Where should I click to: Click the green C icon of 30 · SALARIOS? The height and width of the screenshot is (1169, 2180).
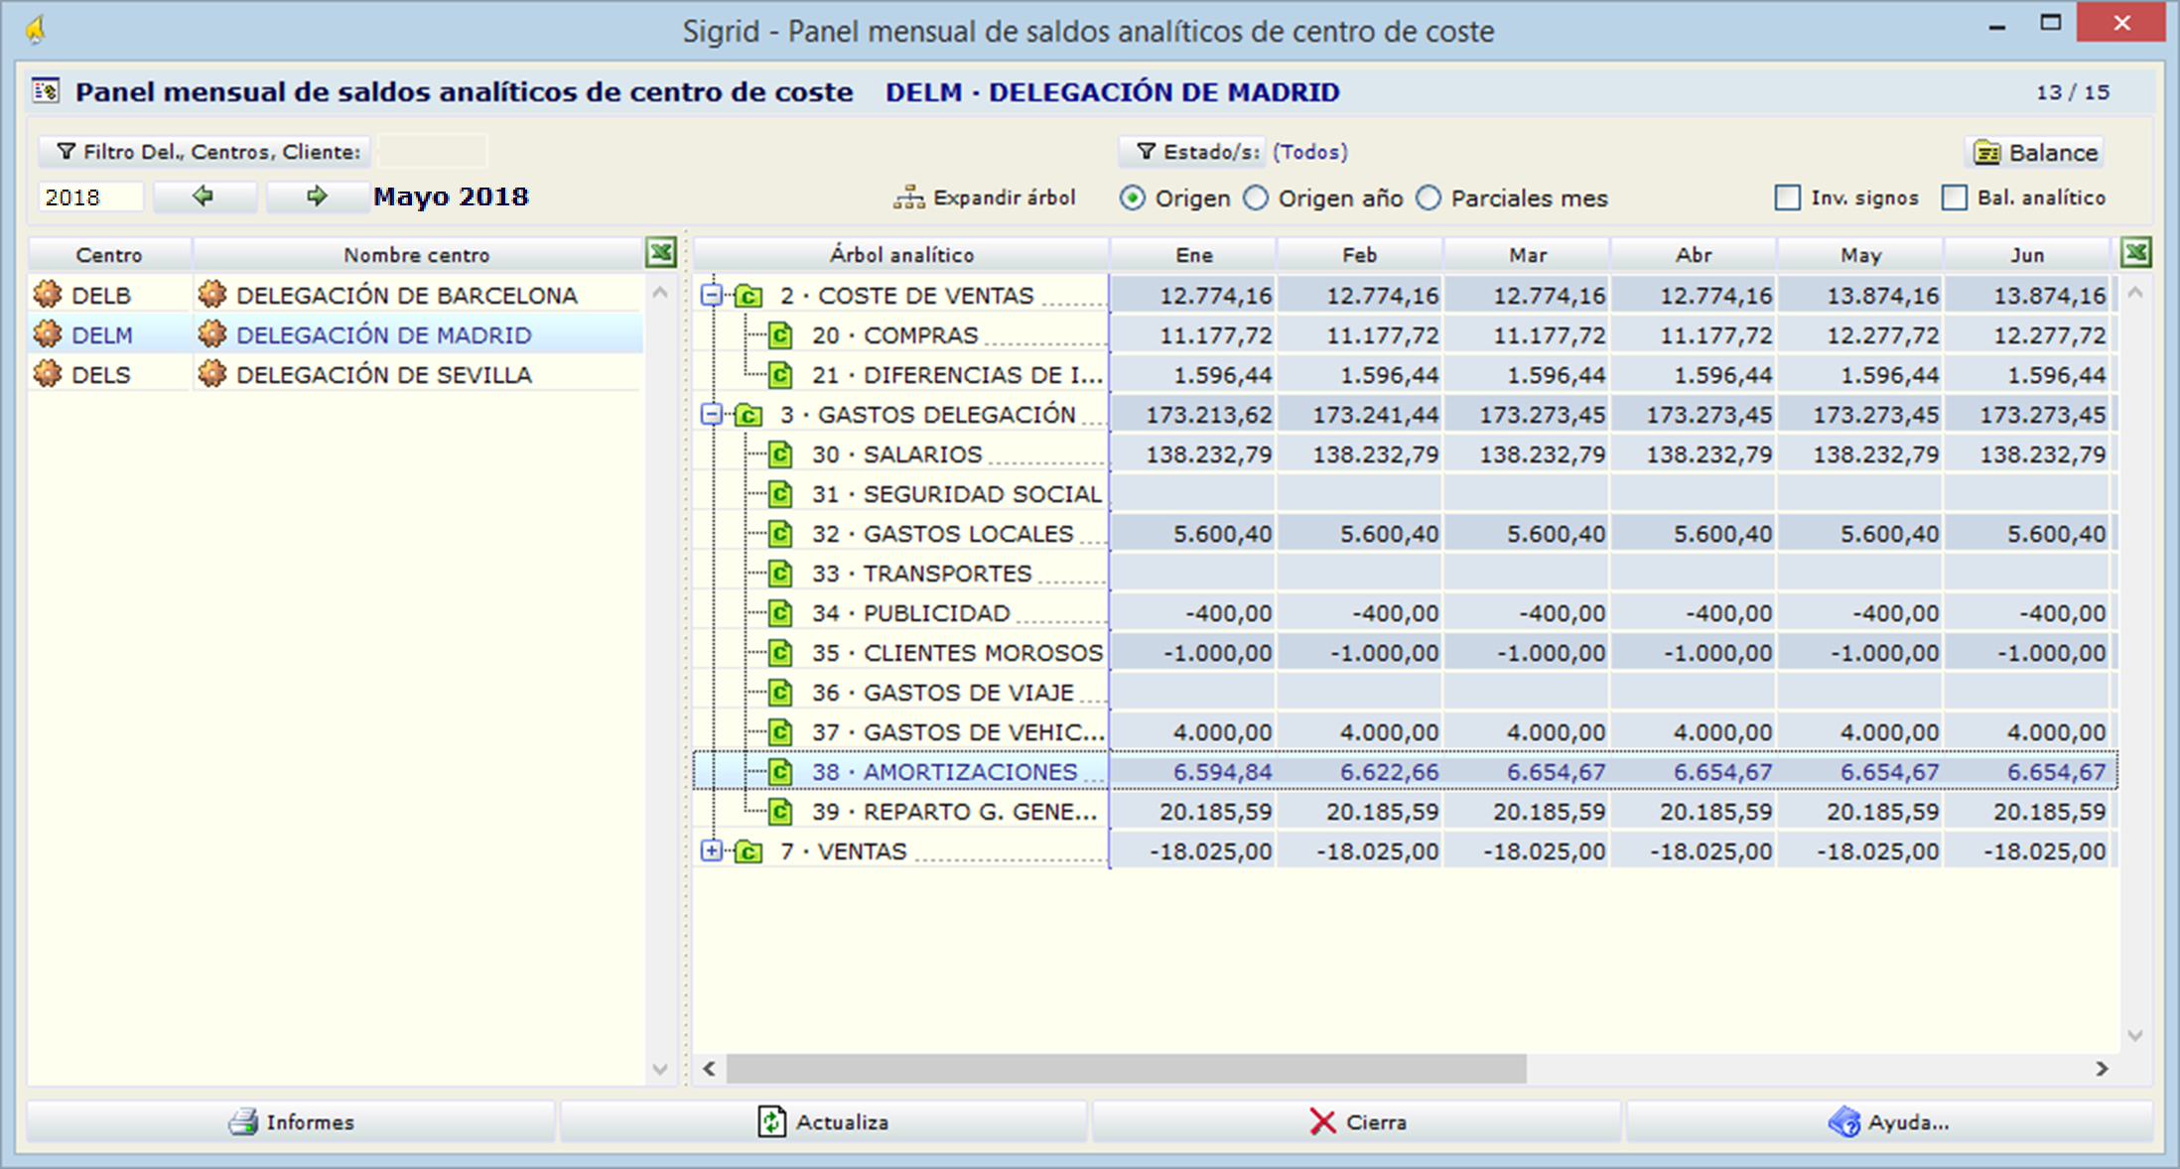coord(781,455)
